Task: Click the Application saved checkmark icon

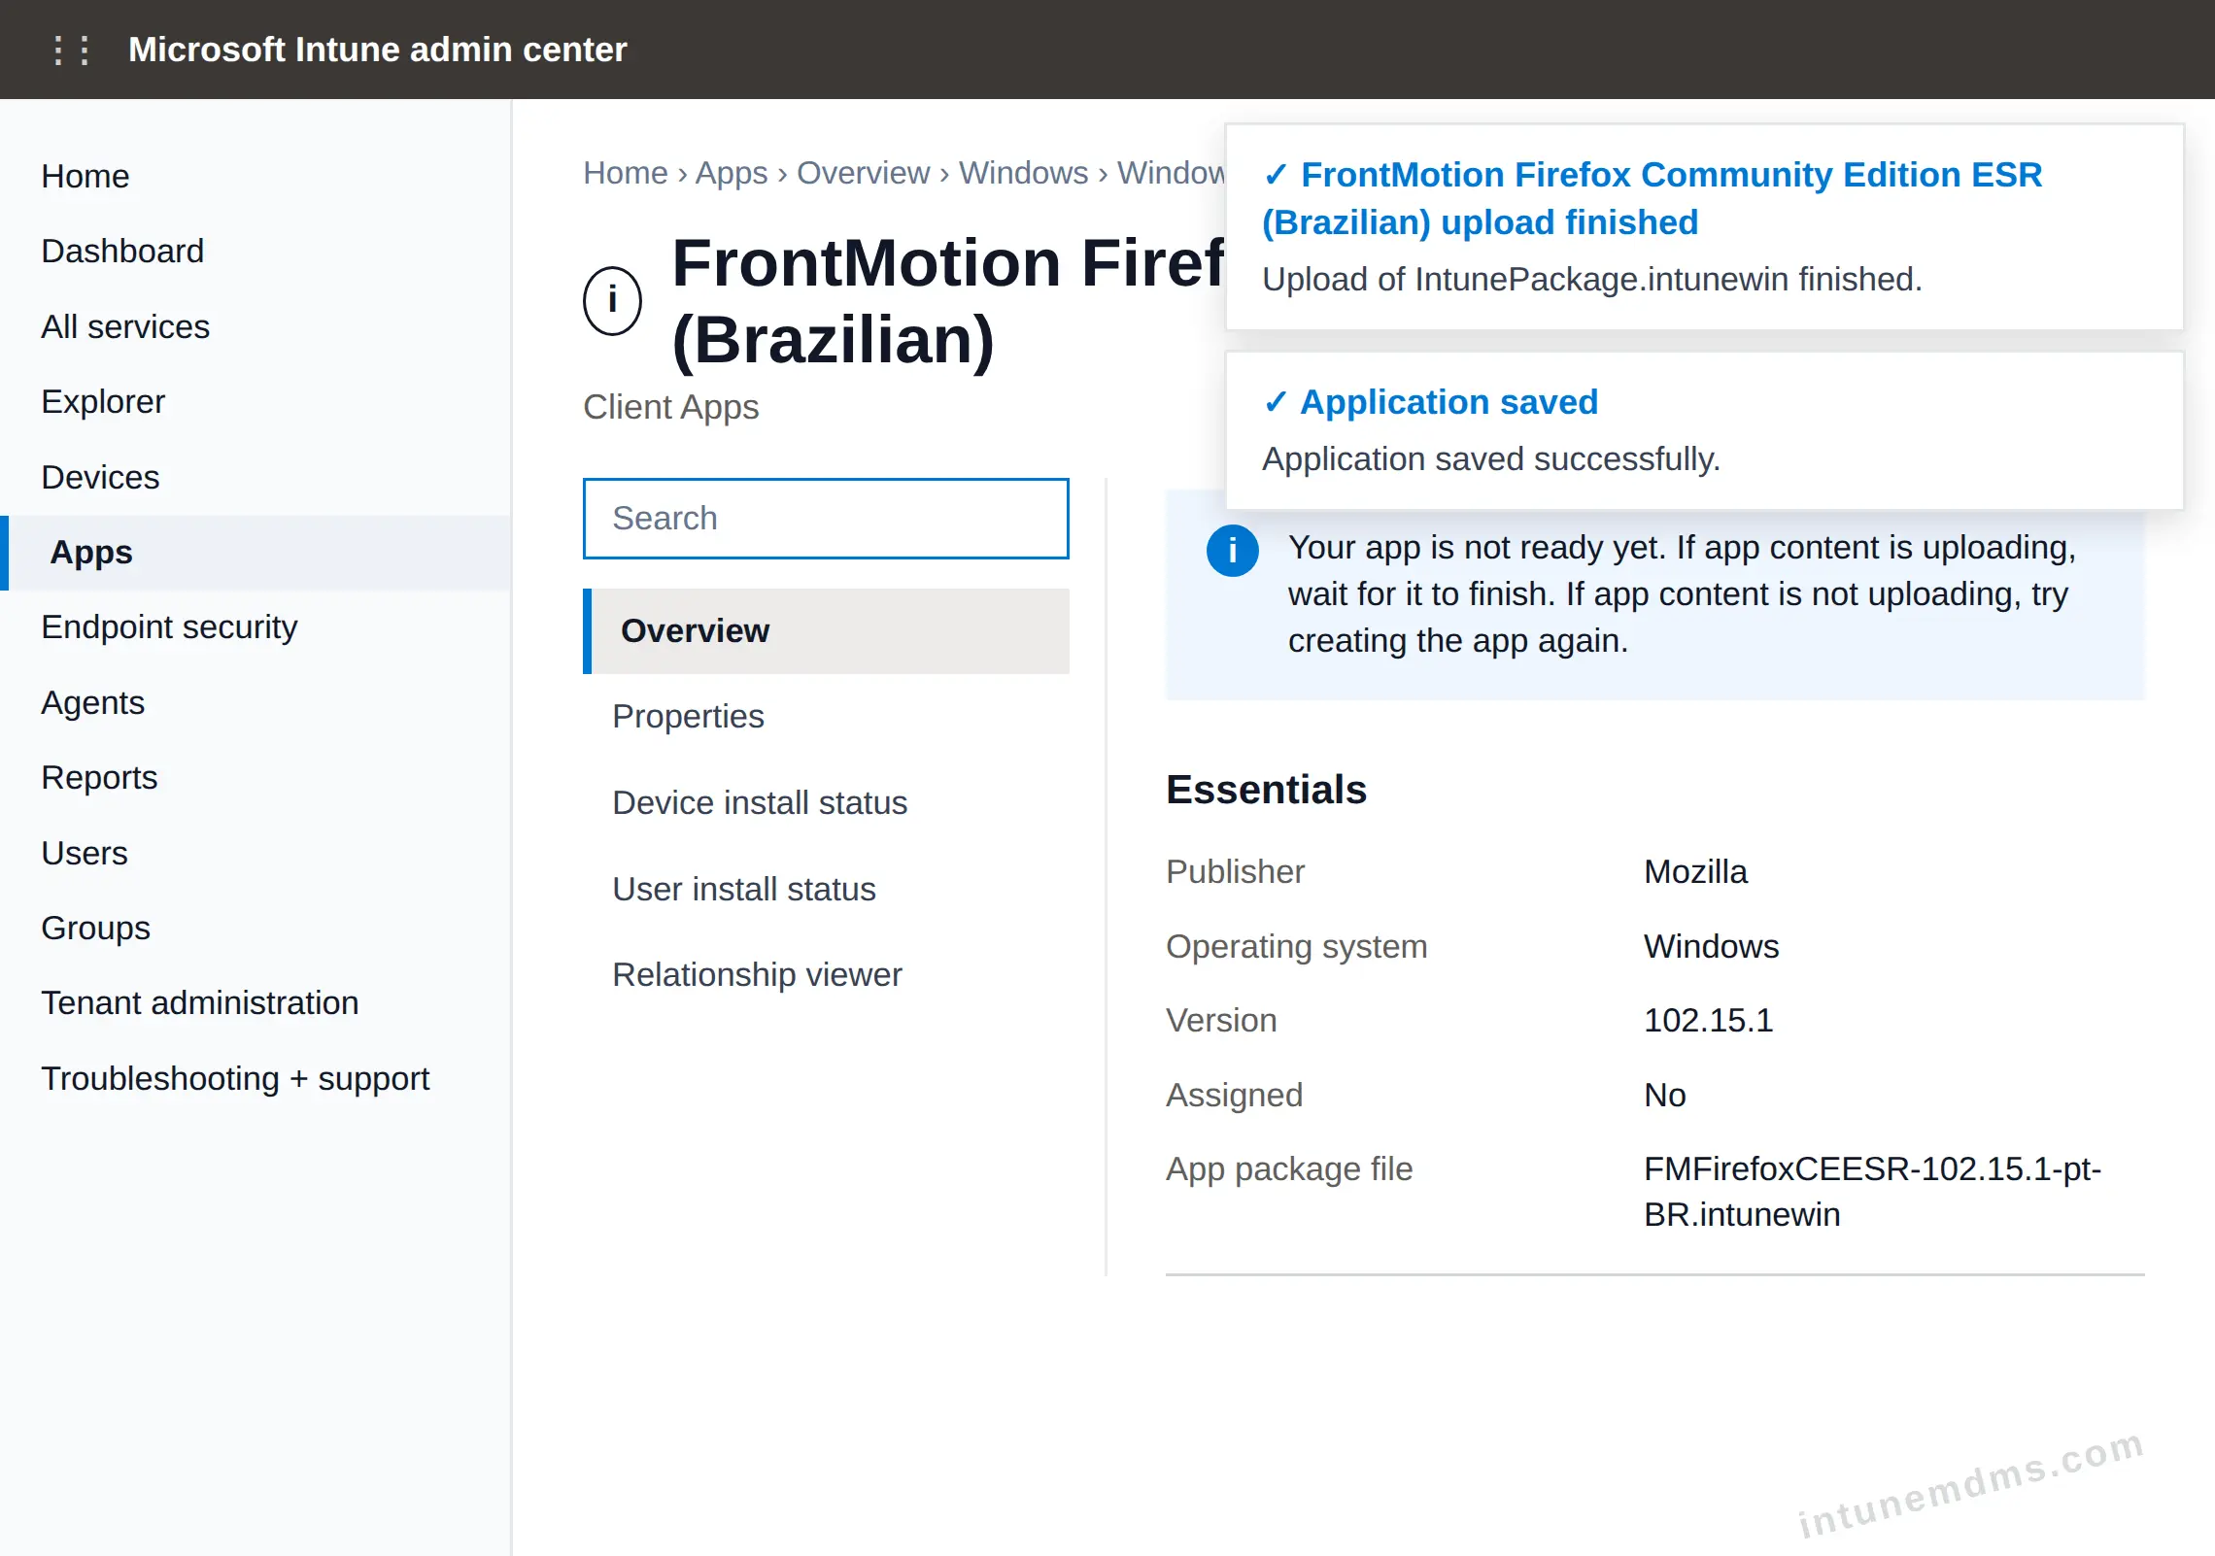Action: [x=1276, y=402]
